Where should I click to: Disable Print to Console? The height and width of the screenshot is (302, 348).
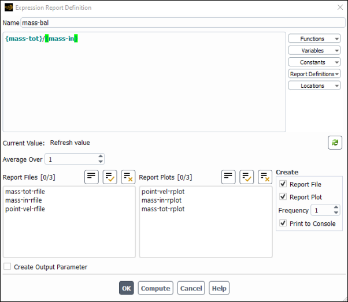click(x=283, y=223)
